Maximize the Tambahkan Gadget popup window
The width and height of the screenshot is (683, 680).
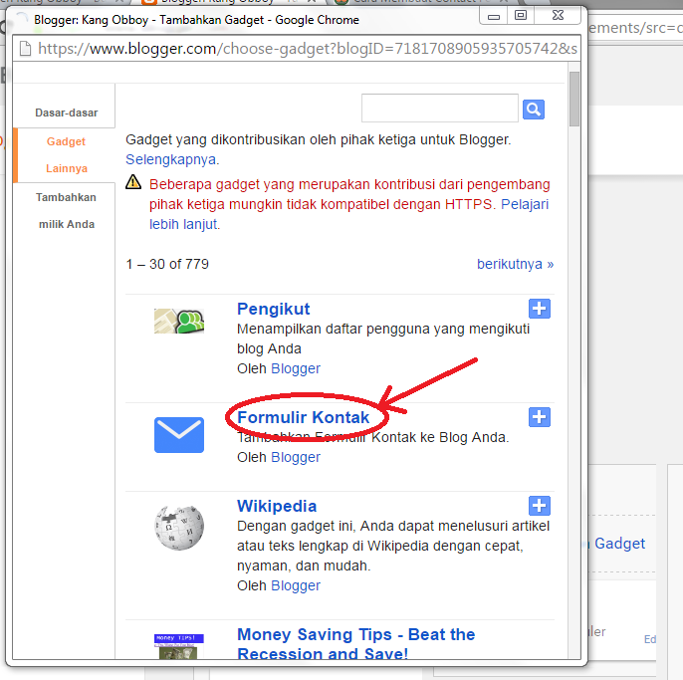tap(521, 16)
